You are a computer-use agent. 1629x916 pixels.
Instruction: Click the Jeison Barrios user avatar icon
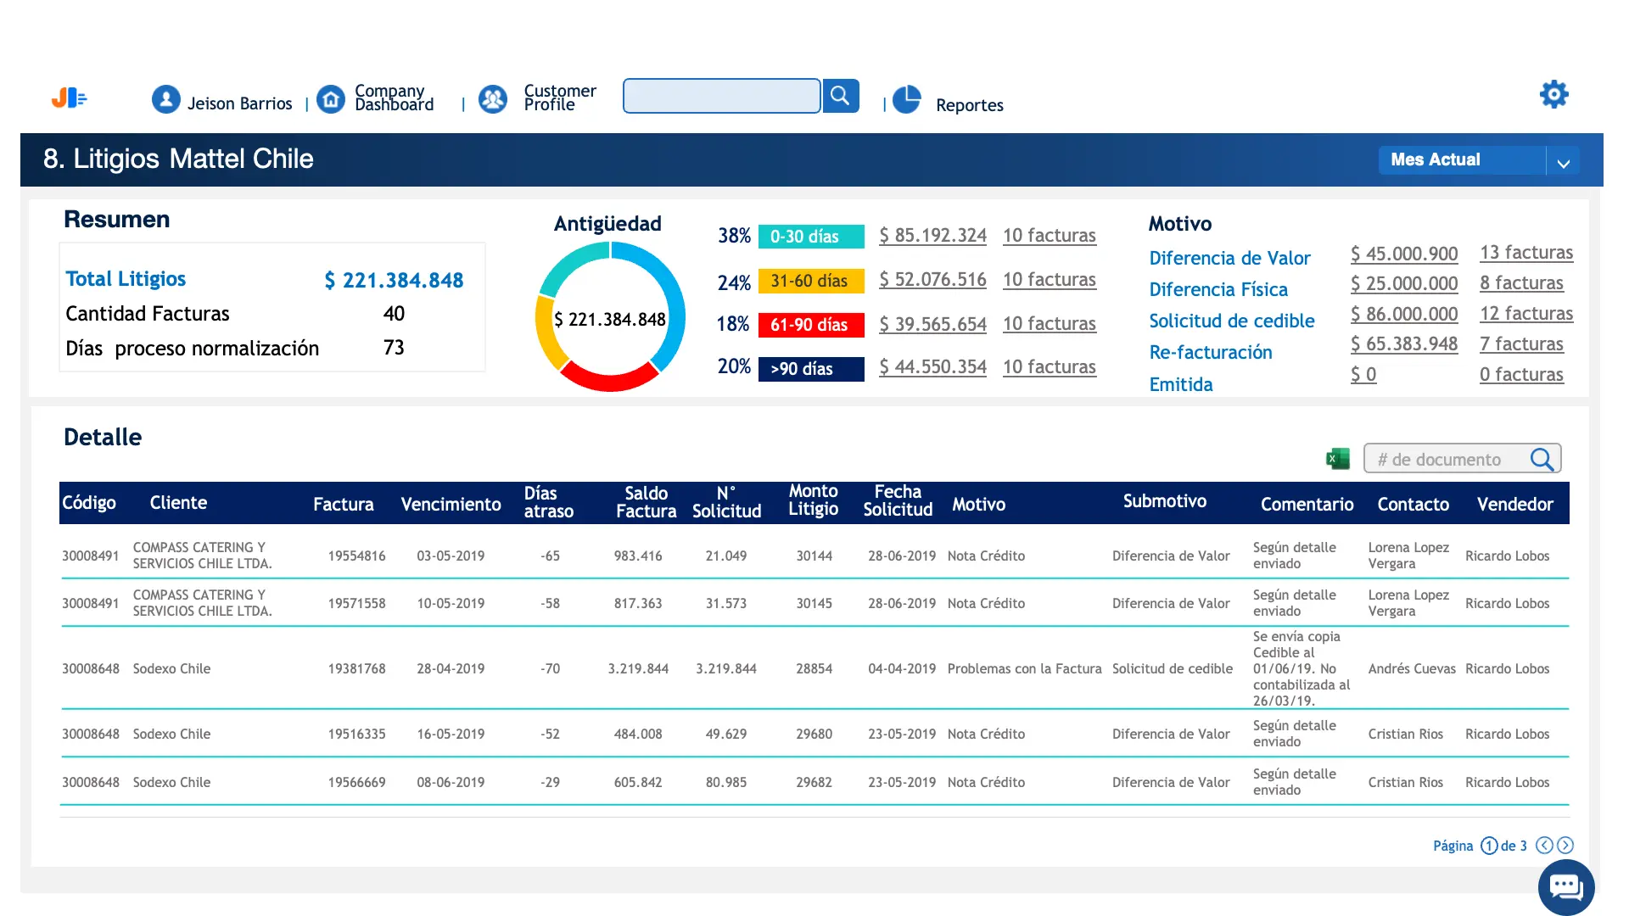[x=166, y=100]
